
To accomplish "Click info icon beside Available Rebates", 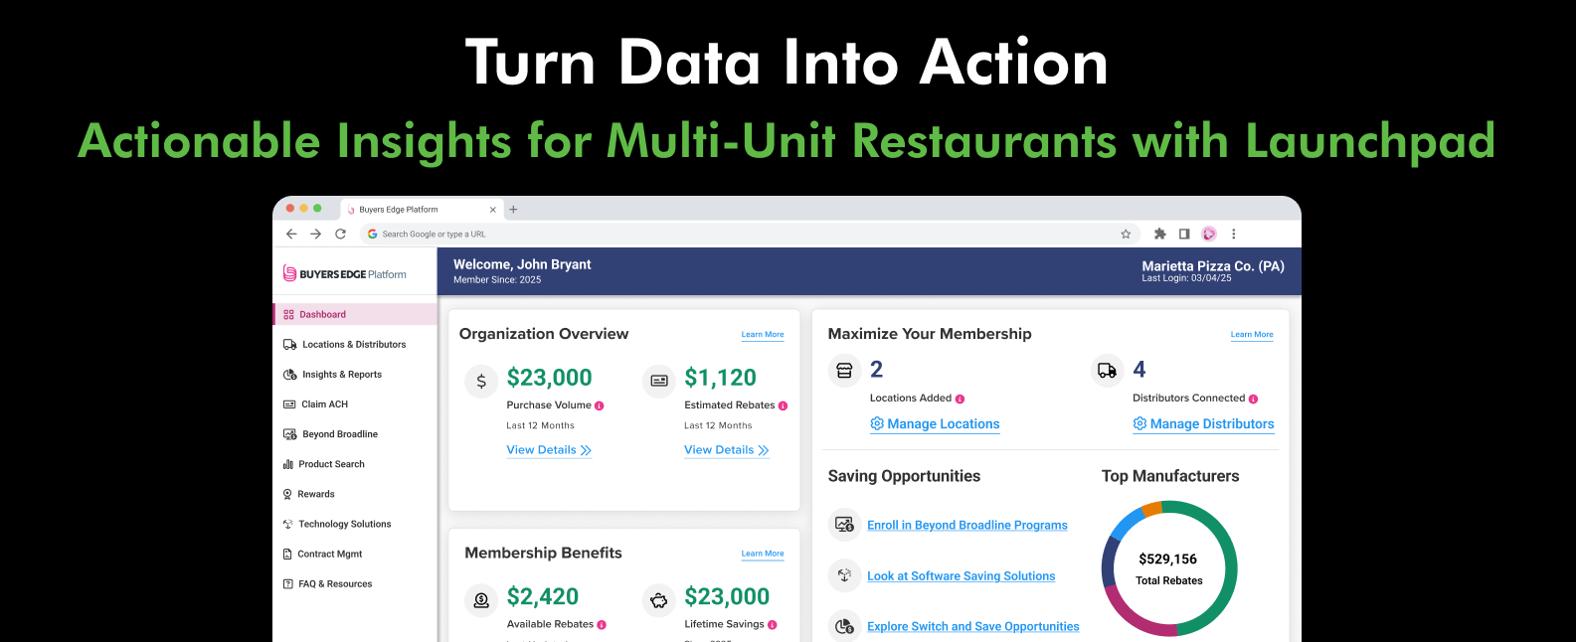I will click(x=602, y=625).
